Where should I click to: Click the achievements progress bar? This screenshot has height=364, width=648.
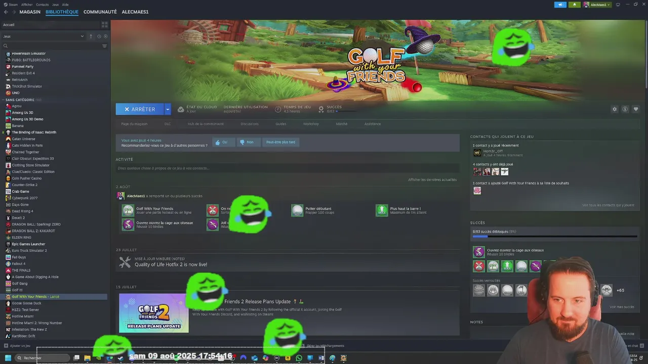555,236
